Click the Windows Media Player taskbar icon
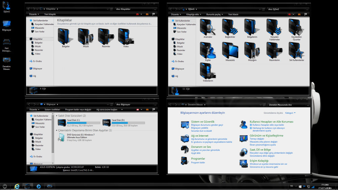Viewport: 338px width, 190px height. [x=39, y=186]
